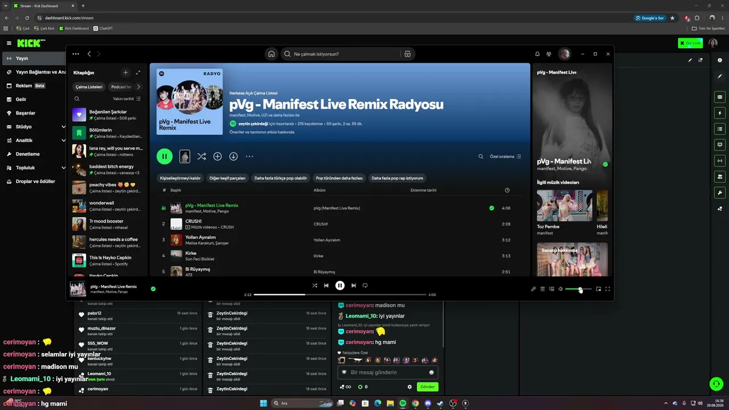Viewport: 729px width, 410px height.
Task: Skip to next track in player bar
Action: tap(354, 285)
